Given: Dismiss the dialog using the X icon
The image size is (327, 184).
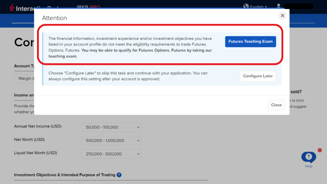Looking at the screenshot, I should point(282,15).
